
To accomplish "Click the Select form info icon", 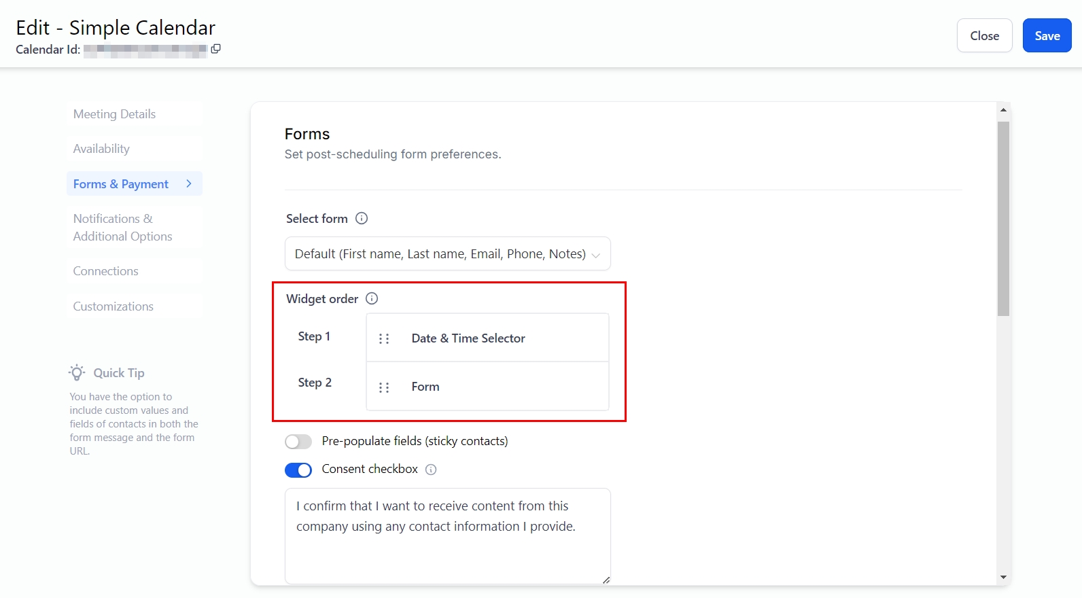I will [362, 218].
